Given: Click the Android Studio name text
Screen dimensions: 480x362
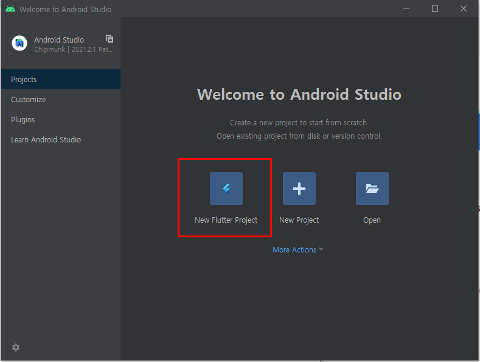Looking at the screenshot, I should pos(59,40).
